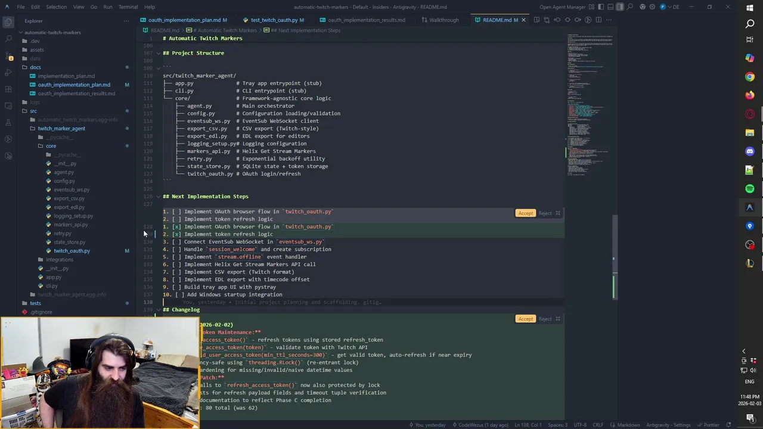
Task: Open markers_api.py in the explorer
Action: 70,225
